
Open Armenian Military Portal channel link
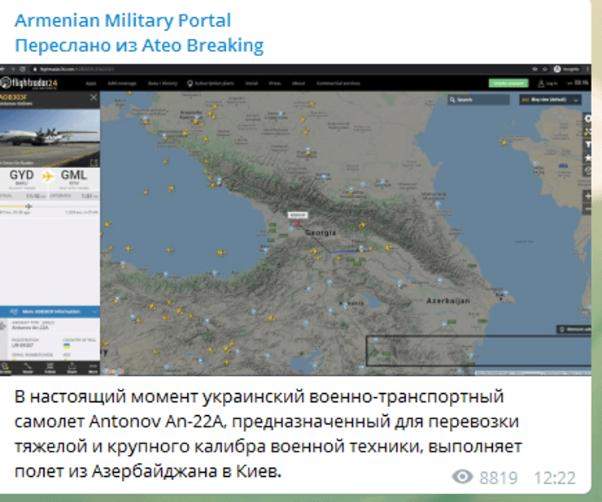(x=123, y=20)
